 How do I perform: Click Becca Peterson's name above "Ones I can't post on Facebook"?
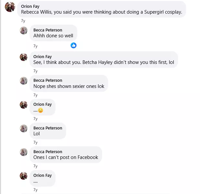point(48,152)
